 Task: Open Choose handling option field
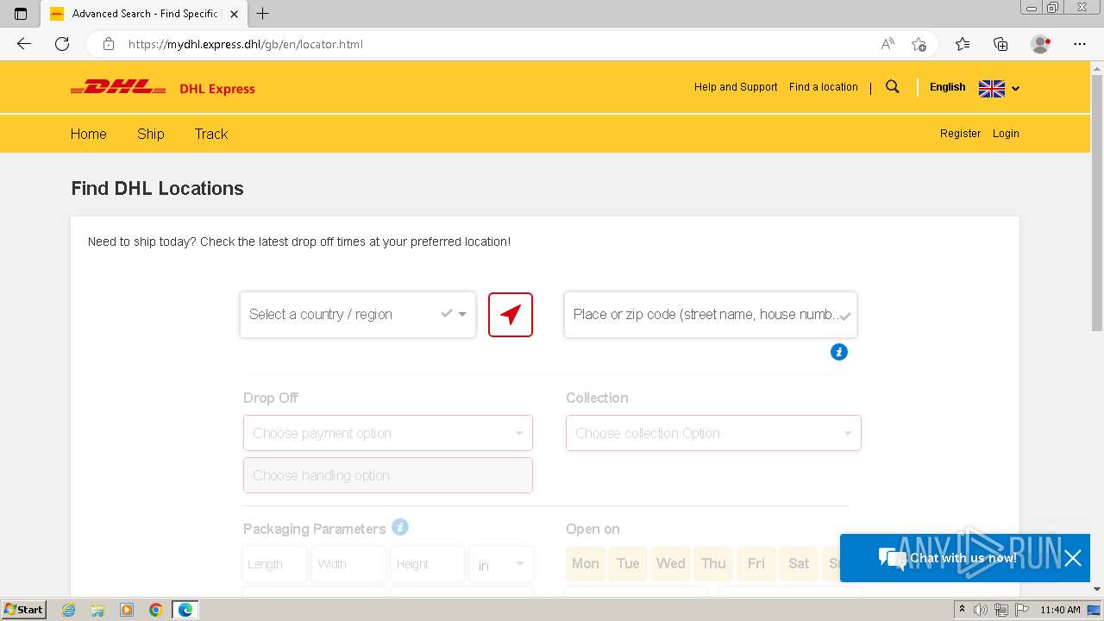[x=388, y=475]
